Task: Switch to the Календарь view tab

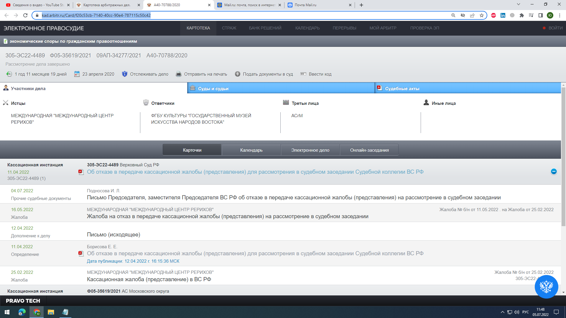Action: pyautogui.click(x=251, y=150)
